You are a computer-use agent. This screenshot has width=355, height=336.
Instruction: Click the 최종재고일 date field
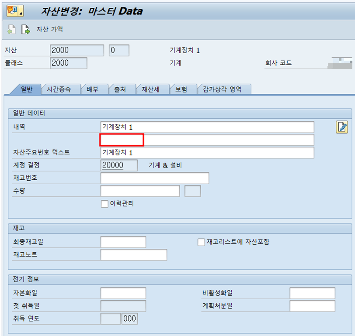123,242
